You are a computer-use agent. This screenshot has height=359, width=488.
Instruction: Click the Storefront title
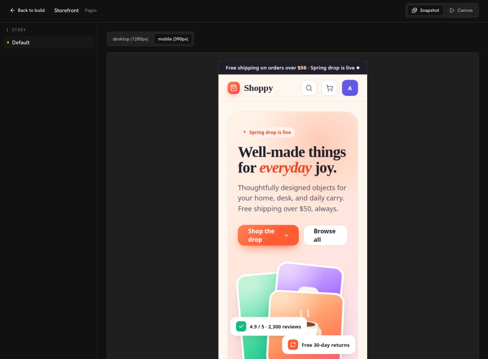[x=66, y=10]
